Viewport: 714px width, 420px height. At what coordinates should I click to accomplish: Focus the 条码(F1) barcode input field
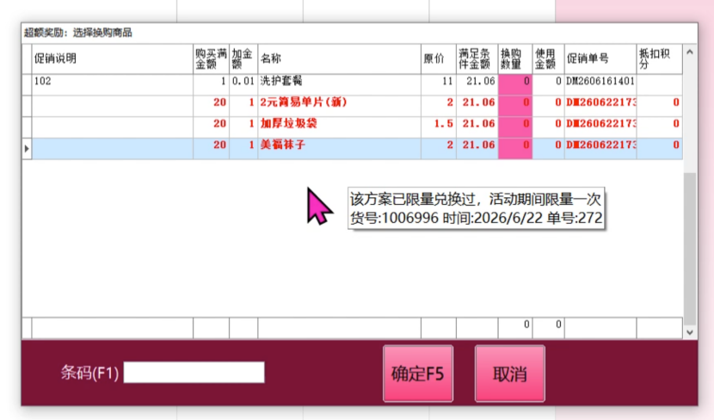194,373
